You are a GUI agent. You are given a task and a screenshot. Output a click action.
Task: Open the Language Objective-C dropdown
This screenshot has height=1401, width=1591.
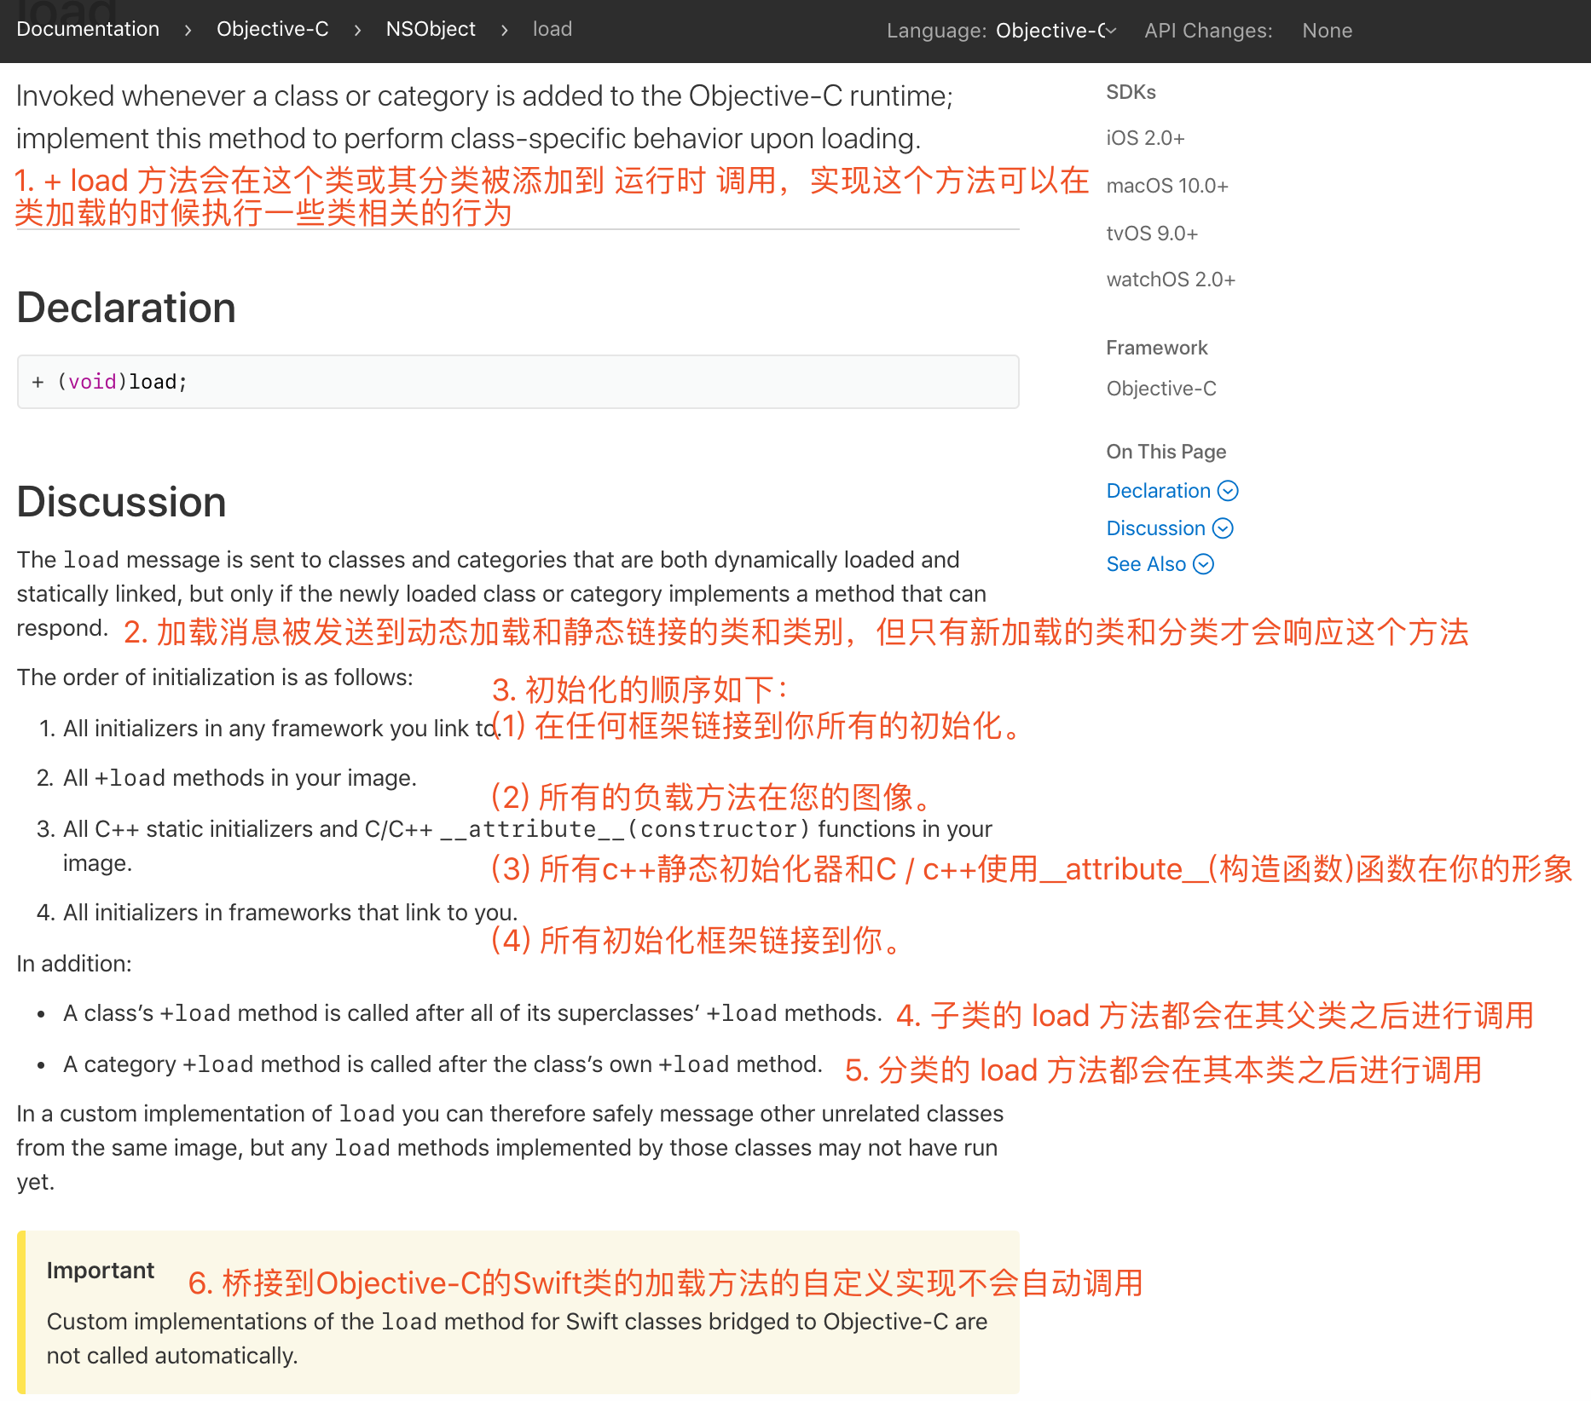1056,31
